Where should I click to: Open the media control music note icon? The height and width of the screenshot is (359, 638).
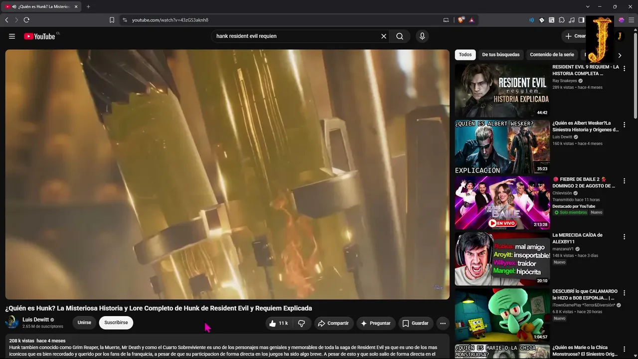(572, 20)
